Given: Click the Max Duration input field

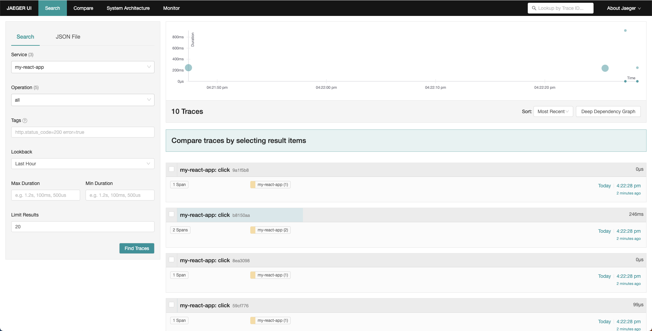Looking at the screenshot, I should pos(45,195).
